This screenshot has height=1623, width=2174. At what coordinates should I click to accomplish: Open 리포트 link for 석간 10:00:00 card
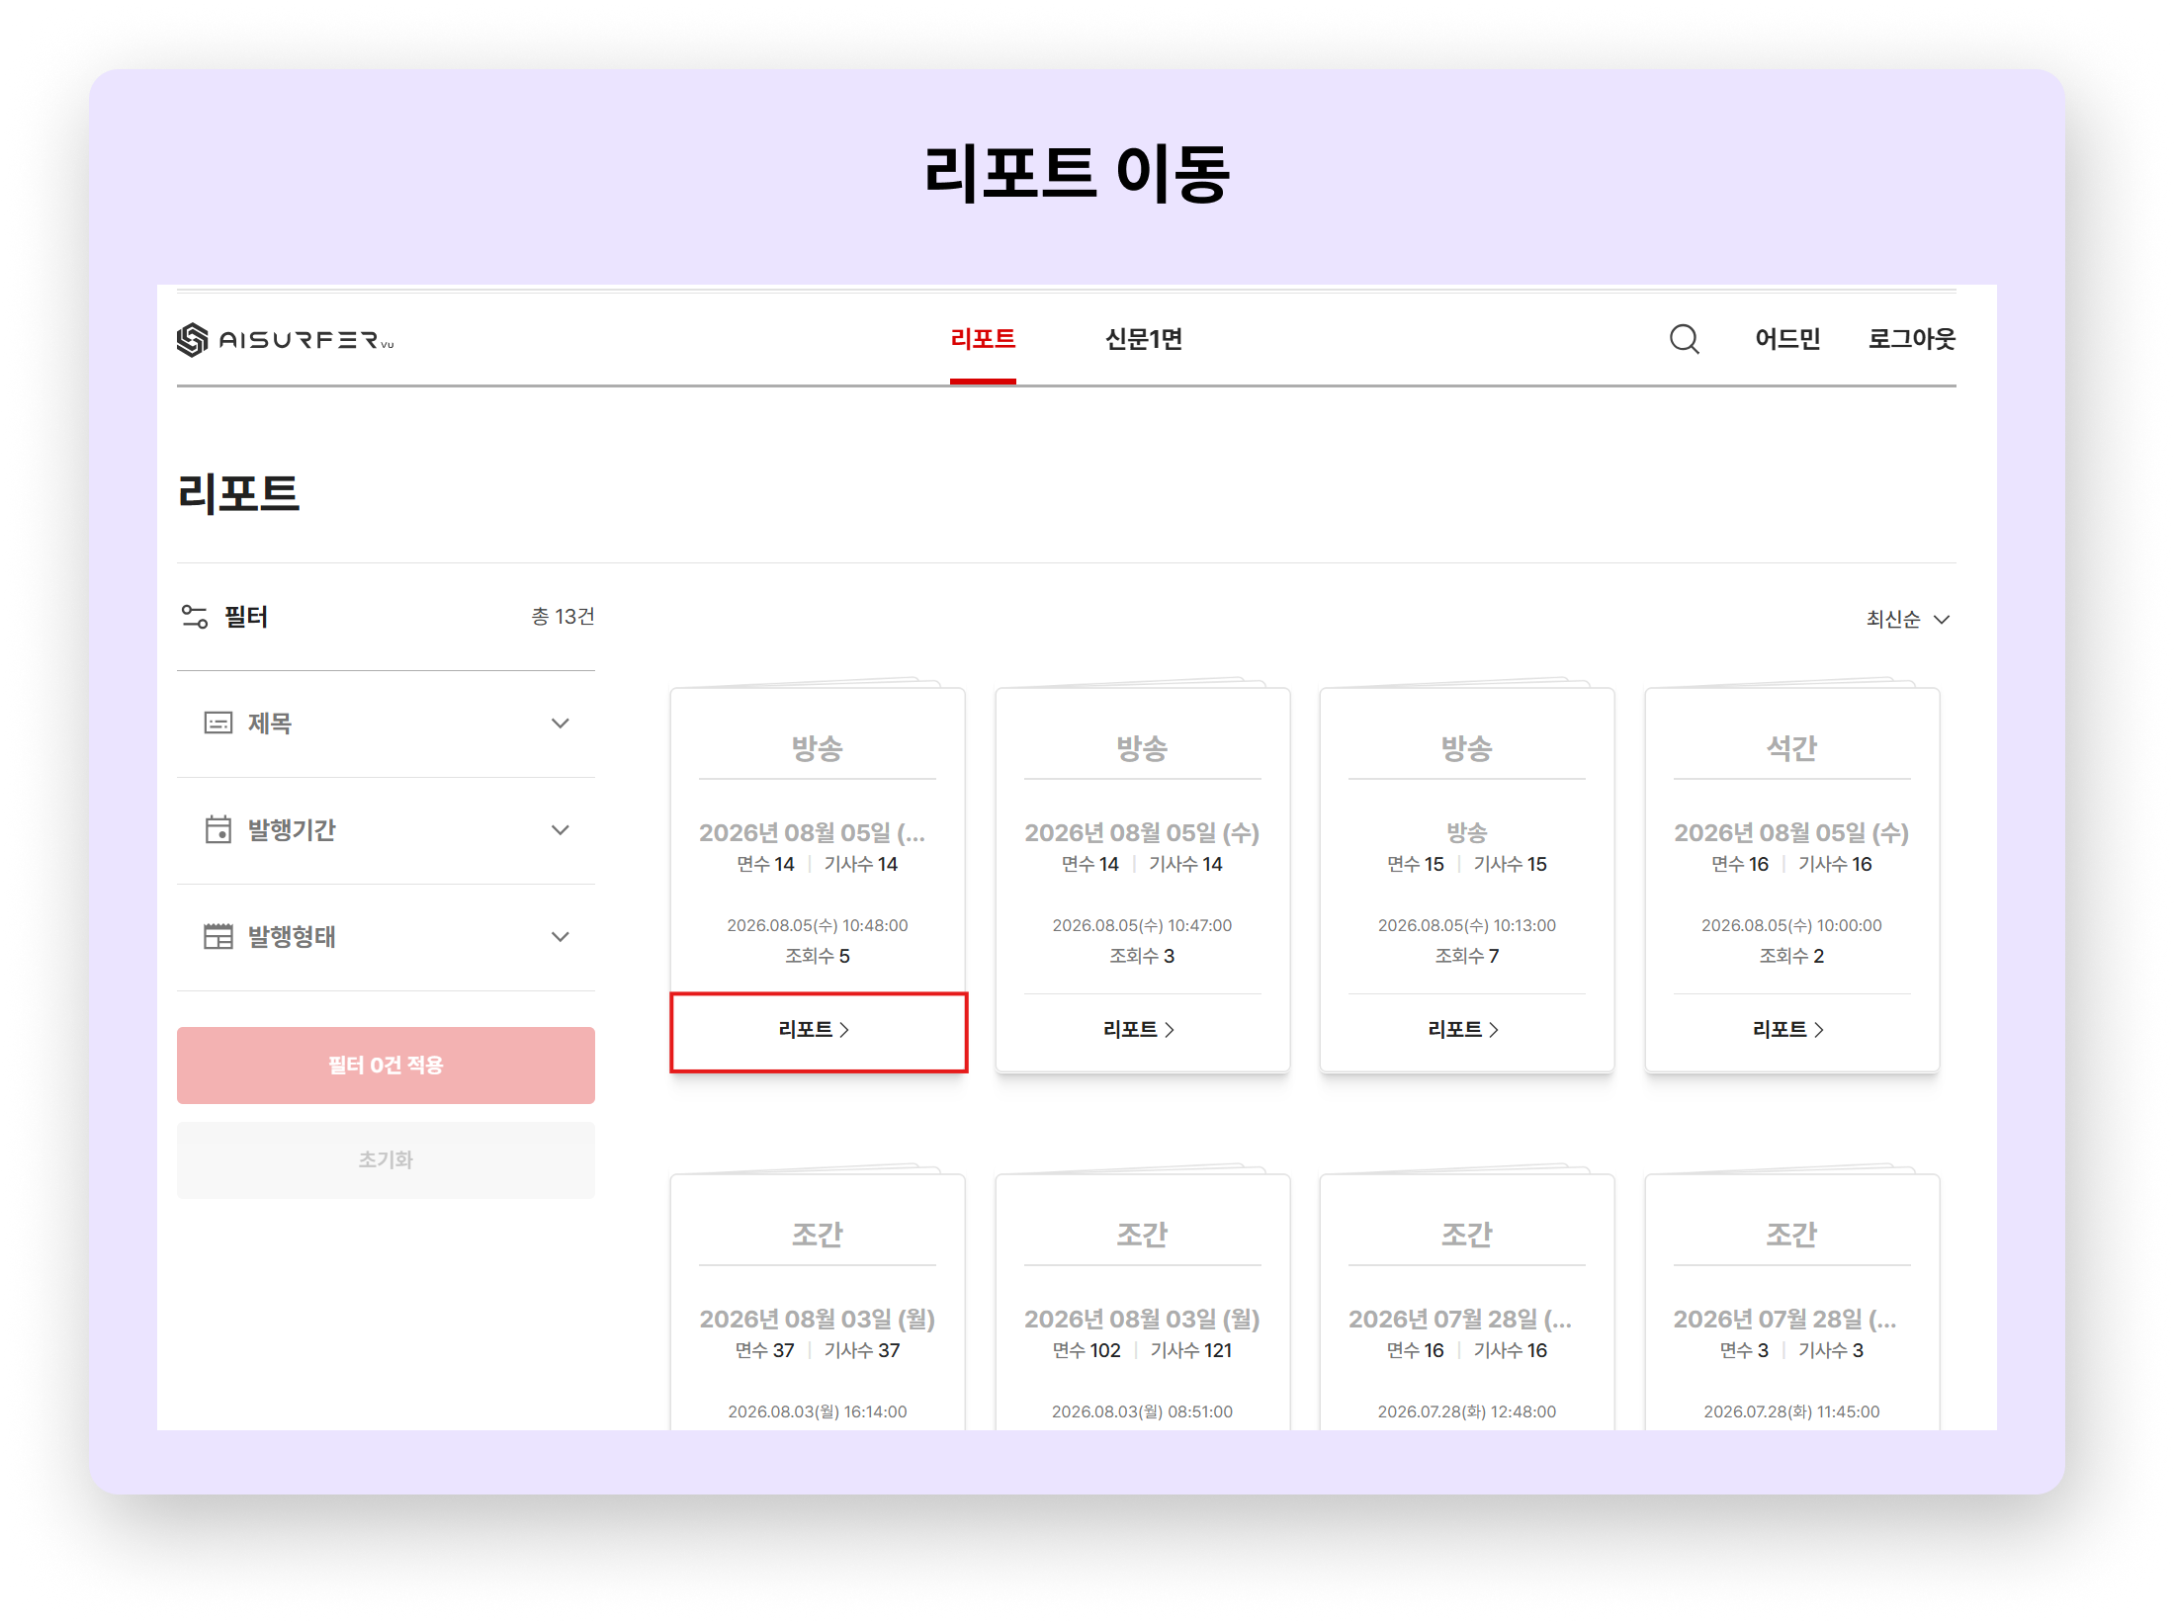[x=1790, y=1030]
